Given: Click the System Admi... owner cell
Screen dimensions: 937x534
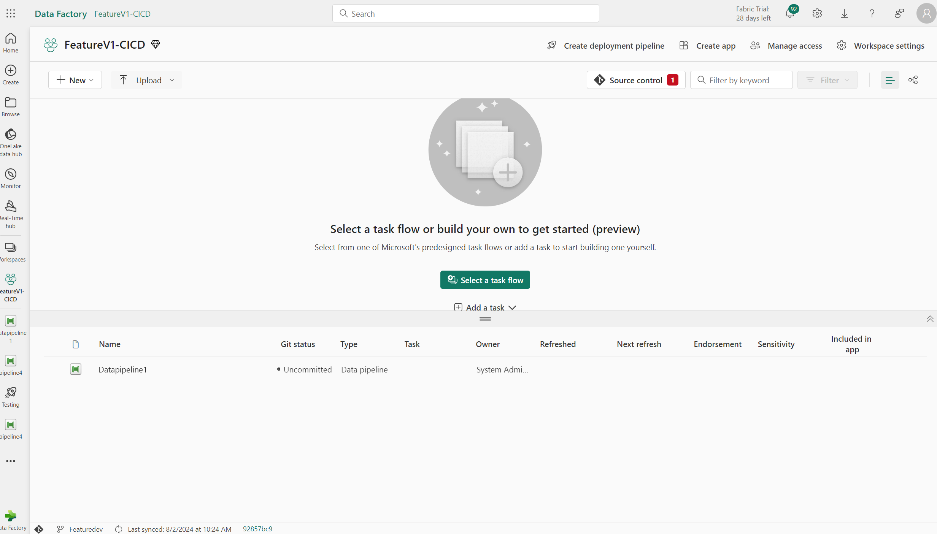Looking at the screenshot, I should (x=502, y=369).
